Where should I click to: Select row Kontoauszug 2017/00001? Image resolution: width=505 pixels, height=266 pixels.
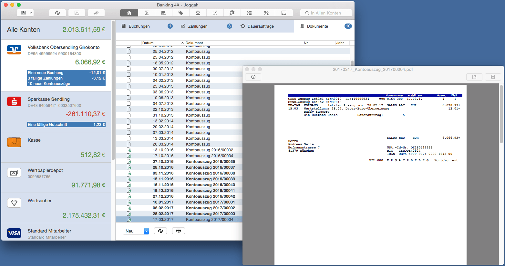pyautogui.click(x=179, y=202)
